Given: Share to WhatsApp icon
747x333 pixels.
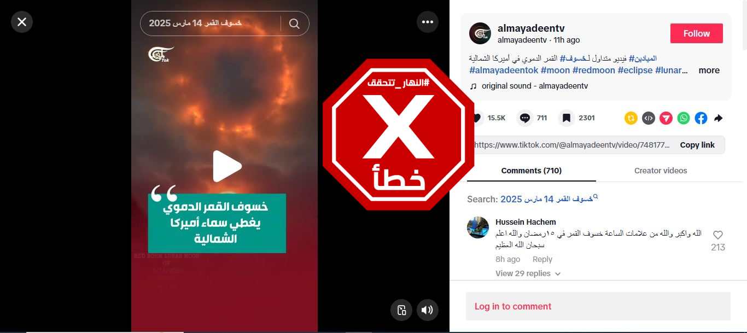Looking at the screenshot, I should pyautogui.click(x=684, y=118).
